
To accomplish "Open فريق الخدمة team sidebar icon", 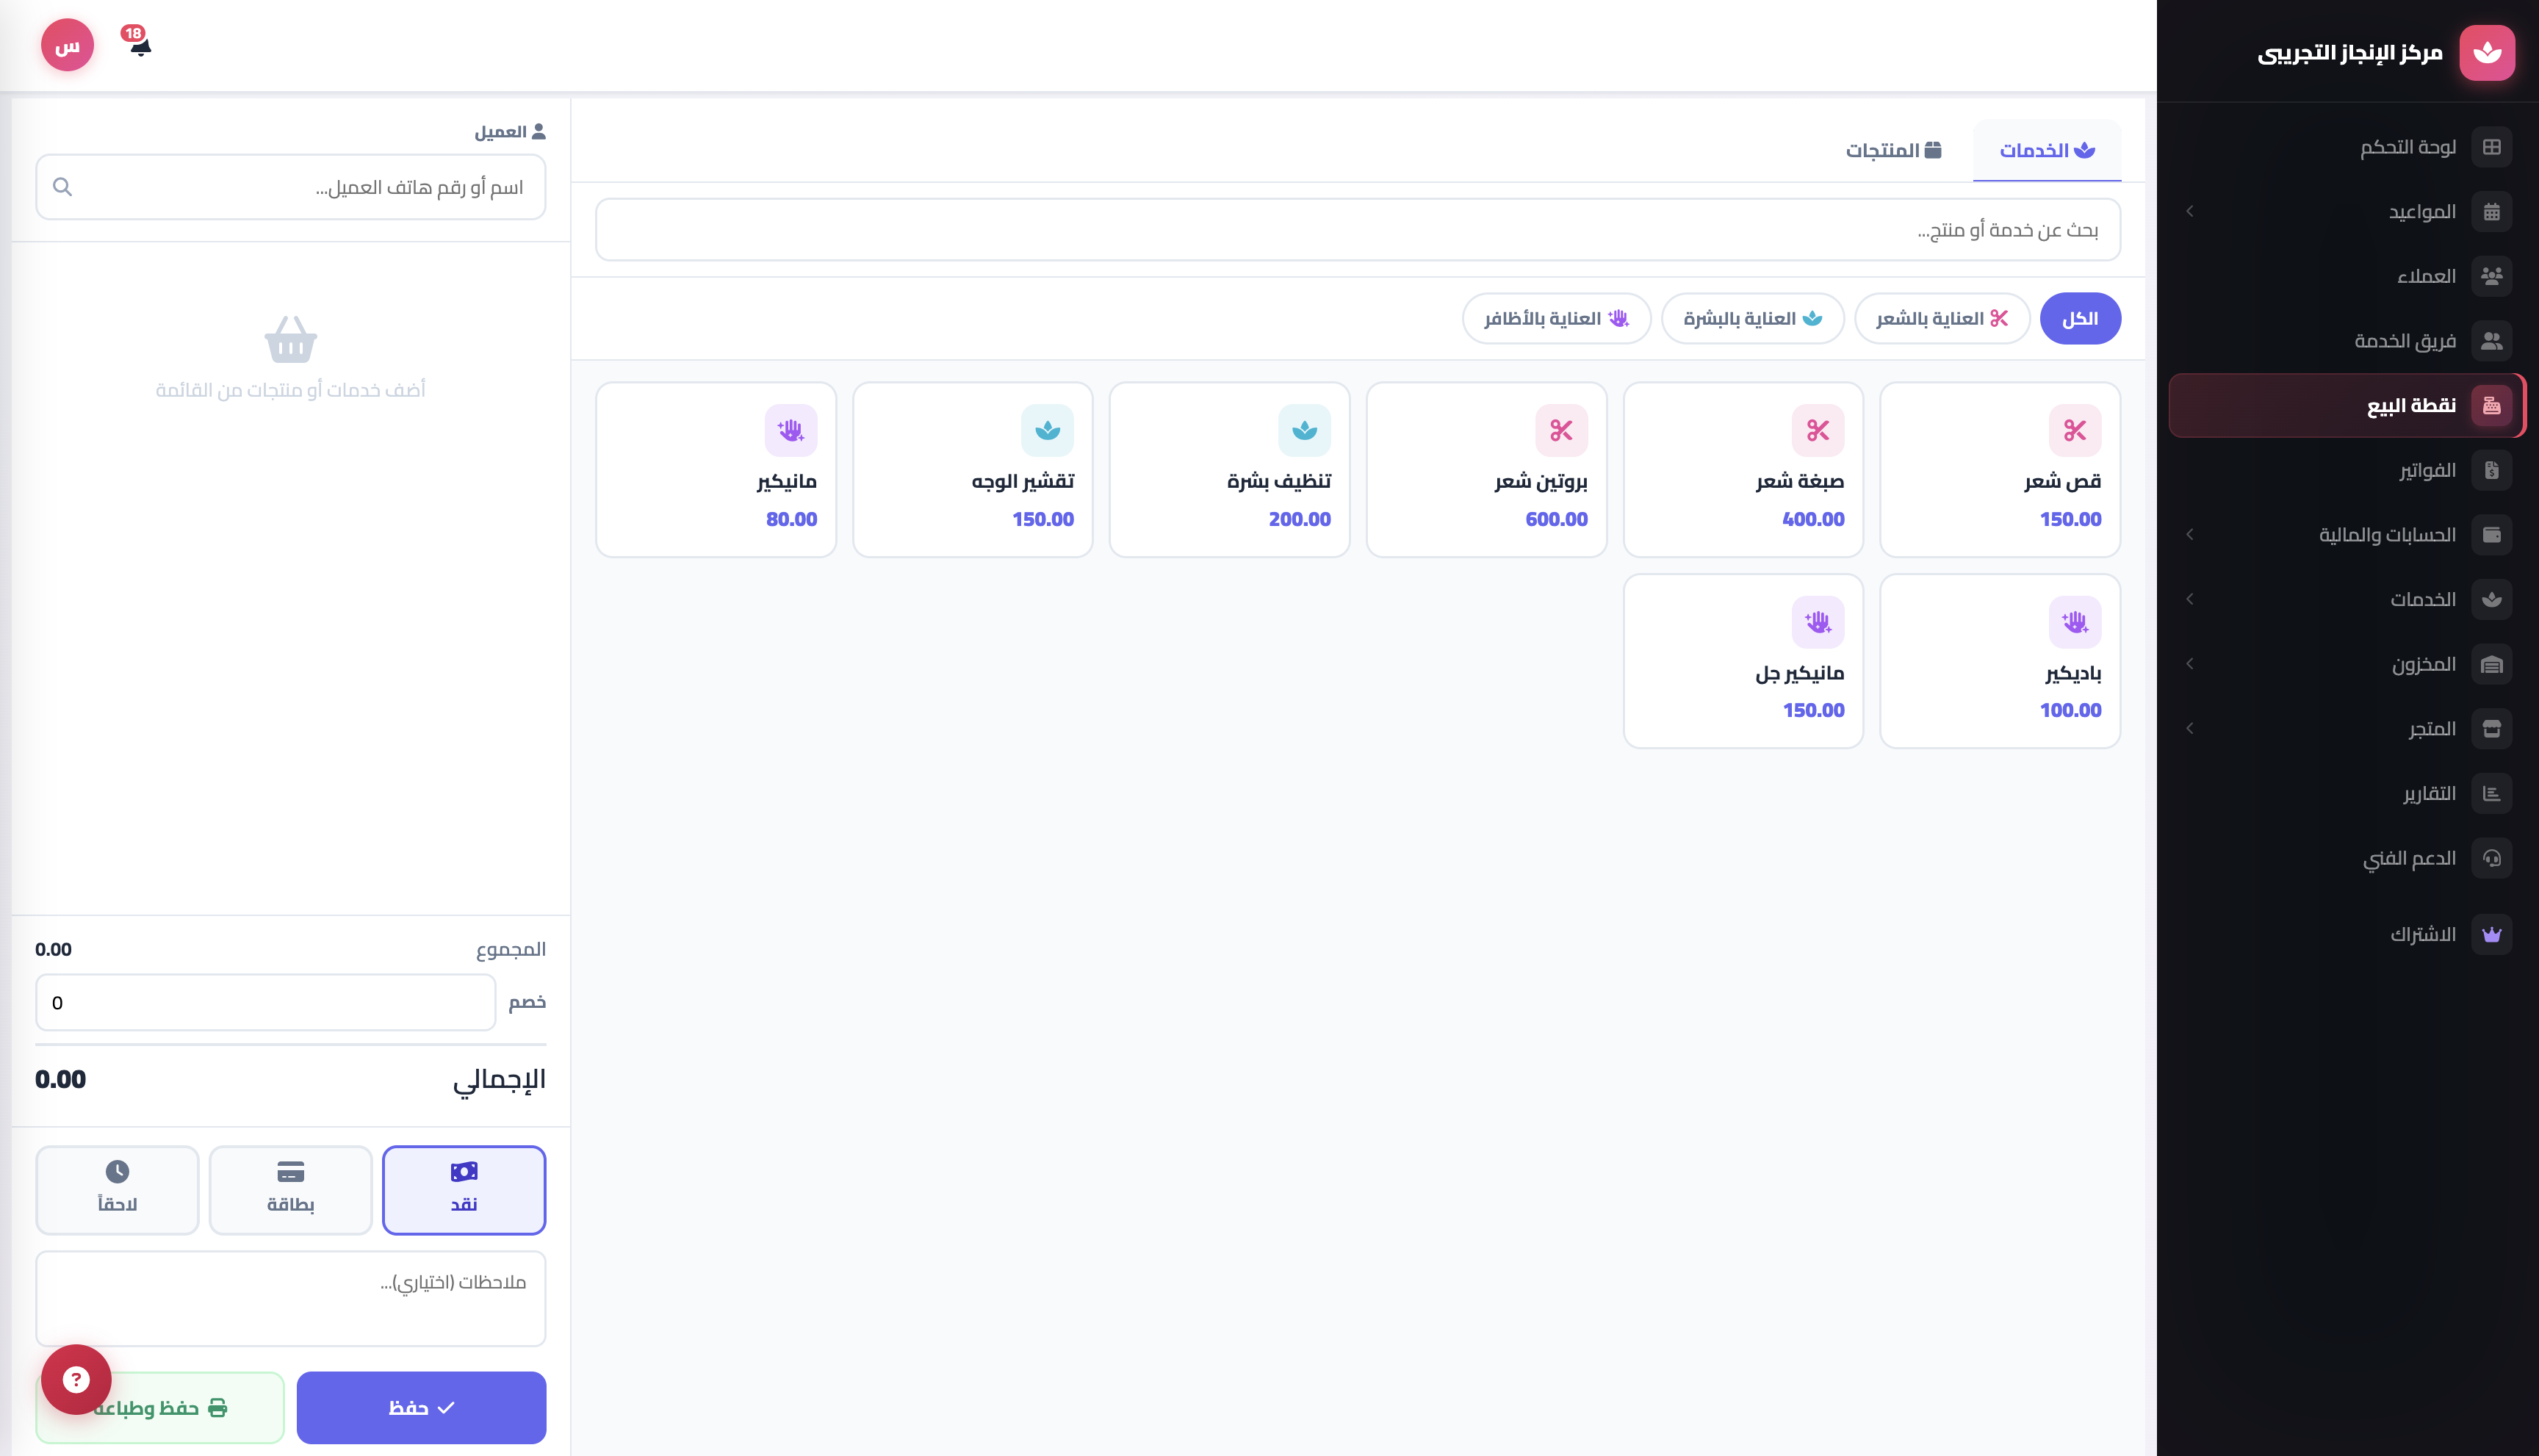I will coord(2491,341).
